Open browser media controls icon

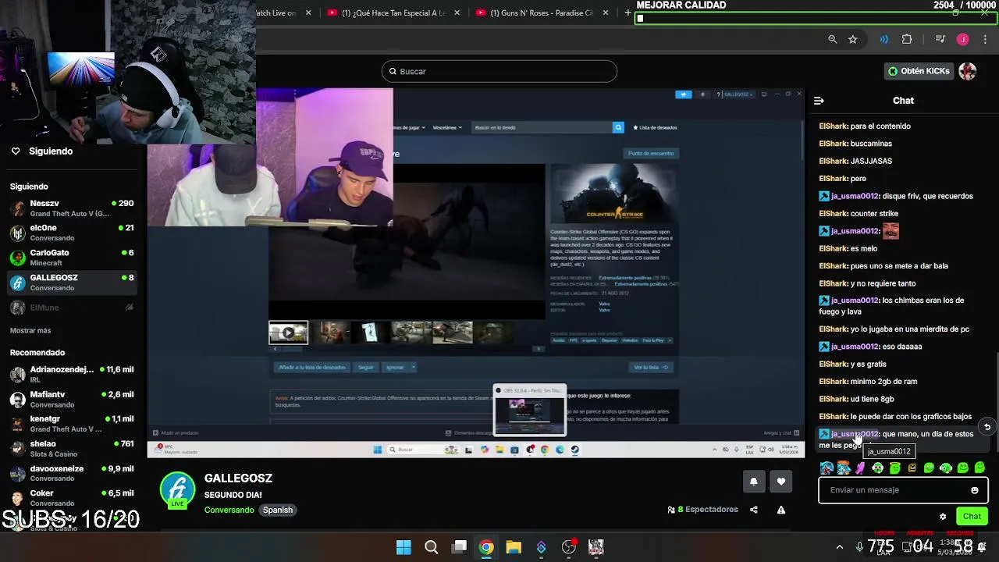click(x=941, y=39)
